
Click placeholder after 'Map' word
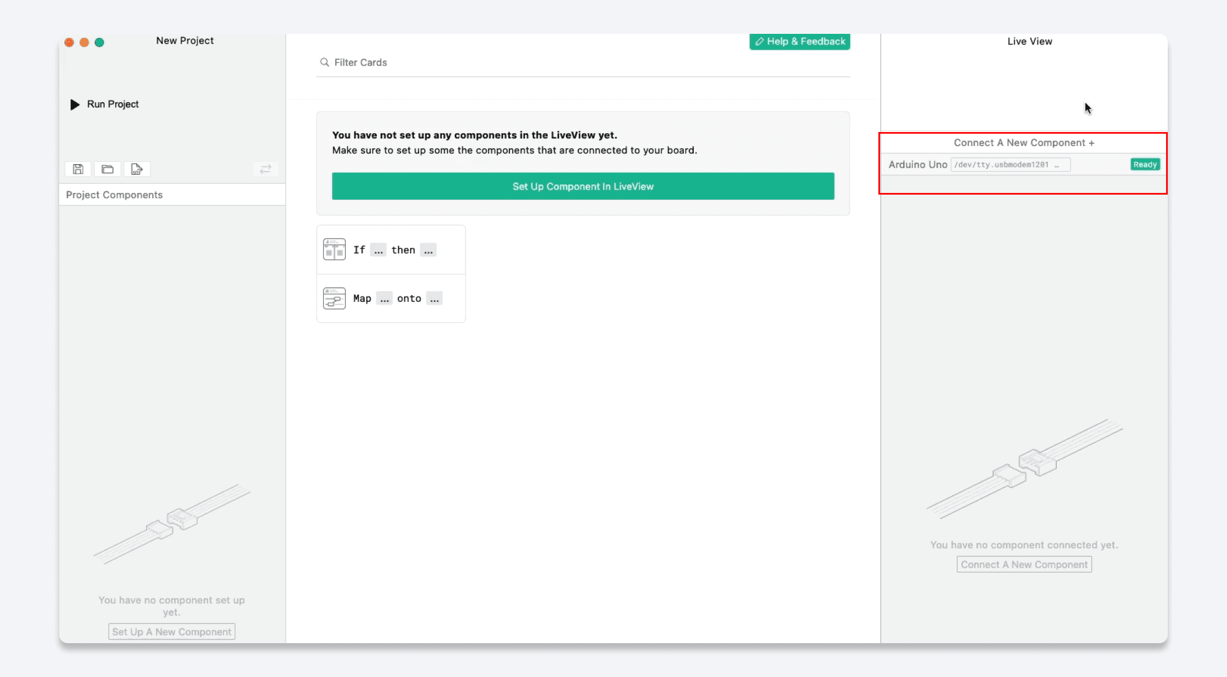384,298
